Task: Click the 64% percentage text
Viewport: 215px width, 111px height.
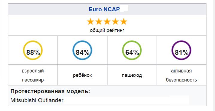Action: pos(132,52)
